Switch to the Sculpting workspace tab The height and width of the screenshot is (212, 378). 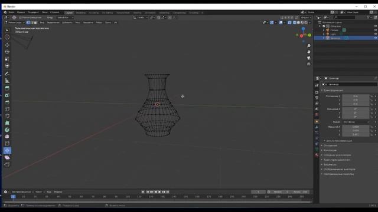(x=93, y=13)
